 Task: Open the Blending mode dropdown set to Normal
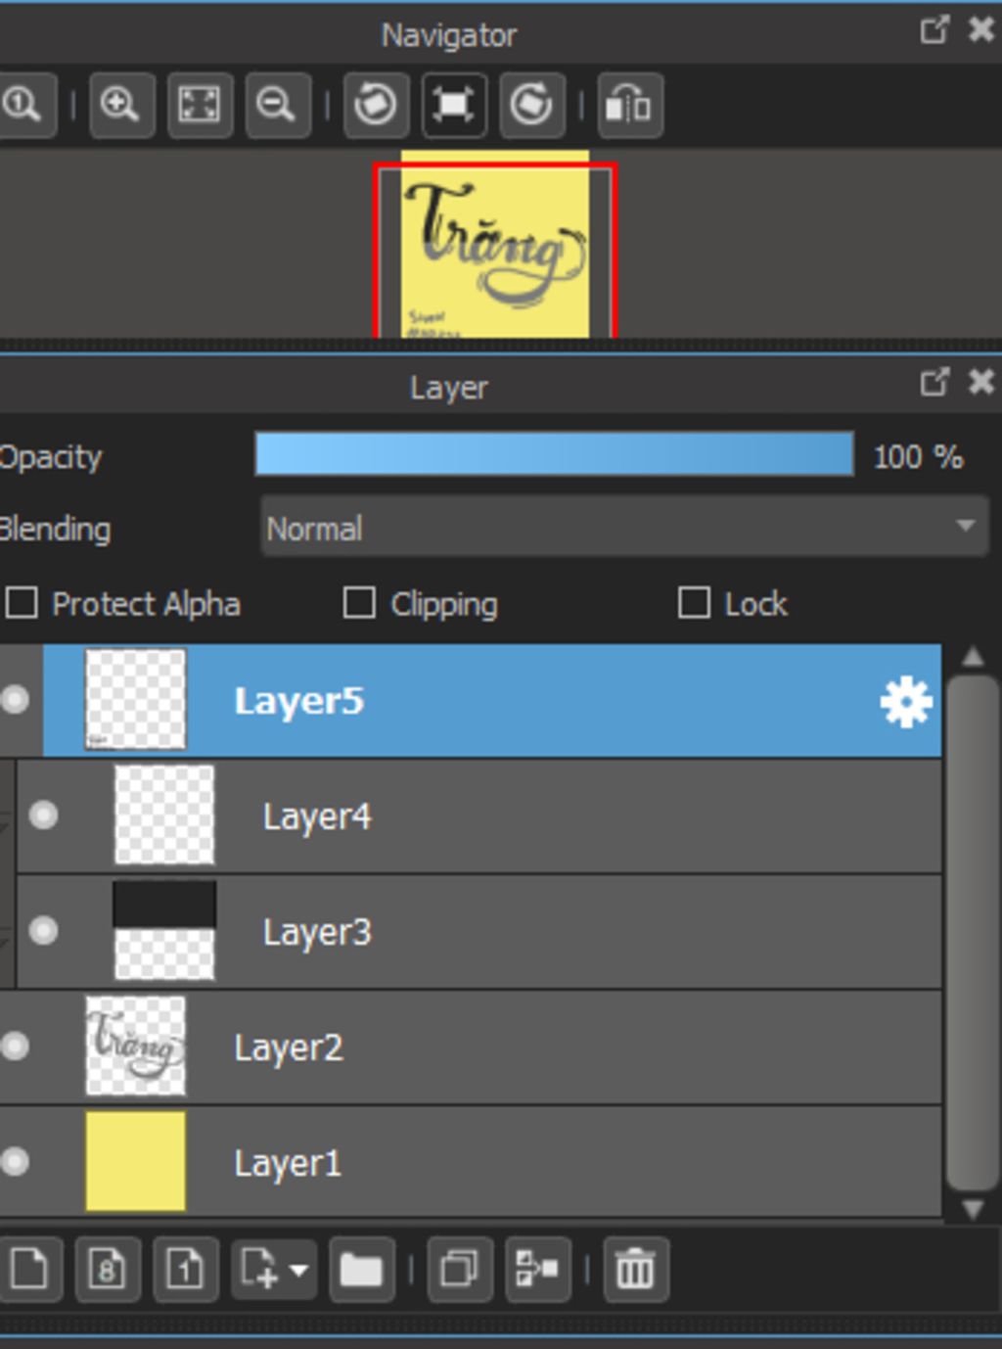click(x=624, y=528)
